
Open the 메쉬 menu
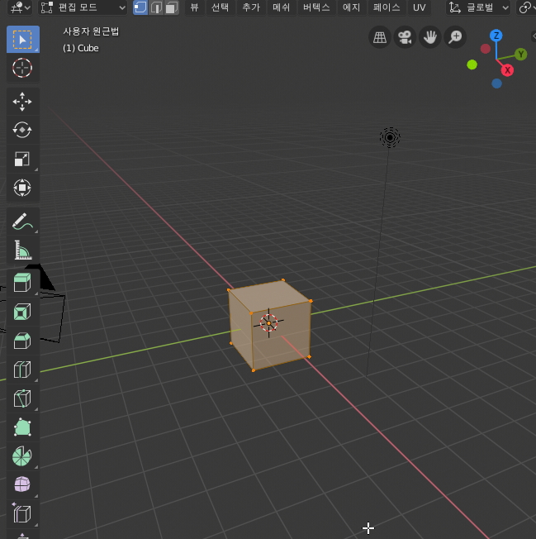tap(282, 7)
